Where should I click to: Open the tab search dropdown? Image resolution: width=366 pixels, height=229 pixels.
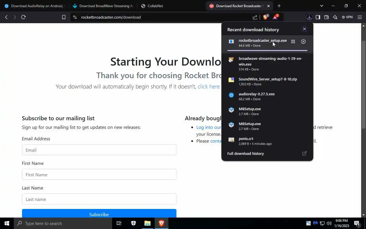click(322, 6)
